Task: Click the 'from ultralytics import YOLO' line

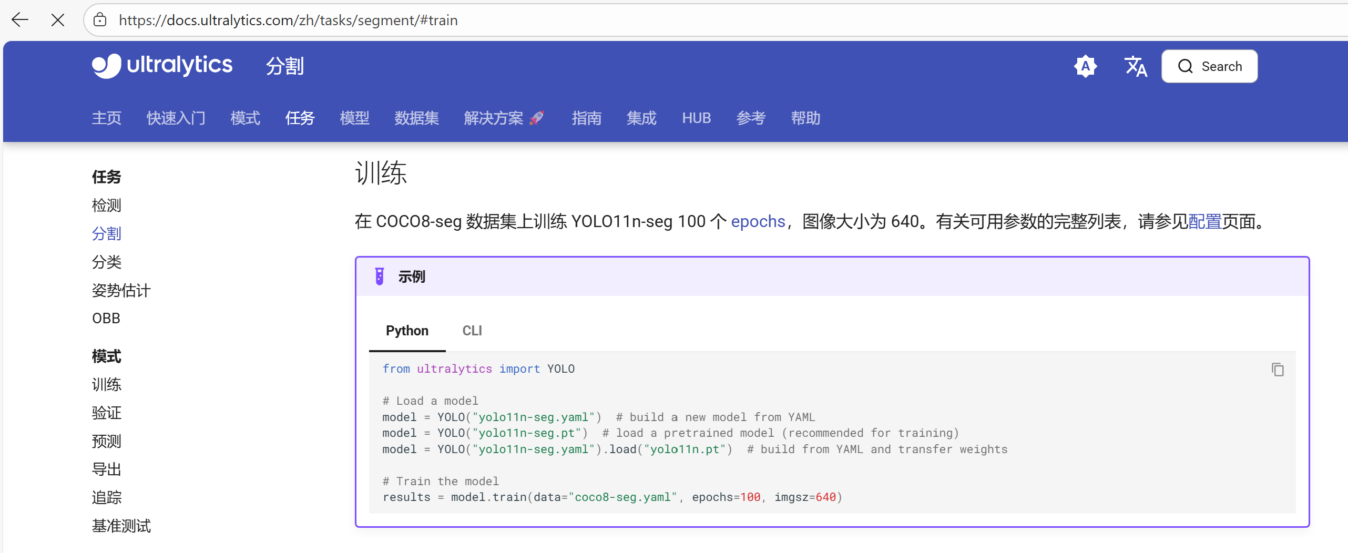Action: point(478,369)
